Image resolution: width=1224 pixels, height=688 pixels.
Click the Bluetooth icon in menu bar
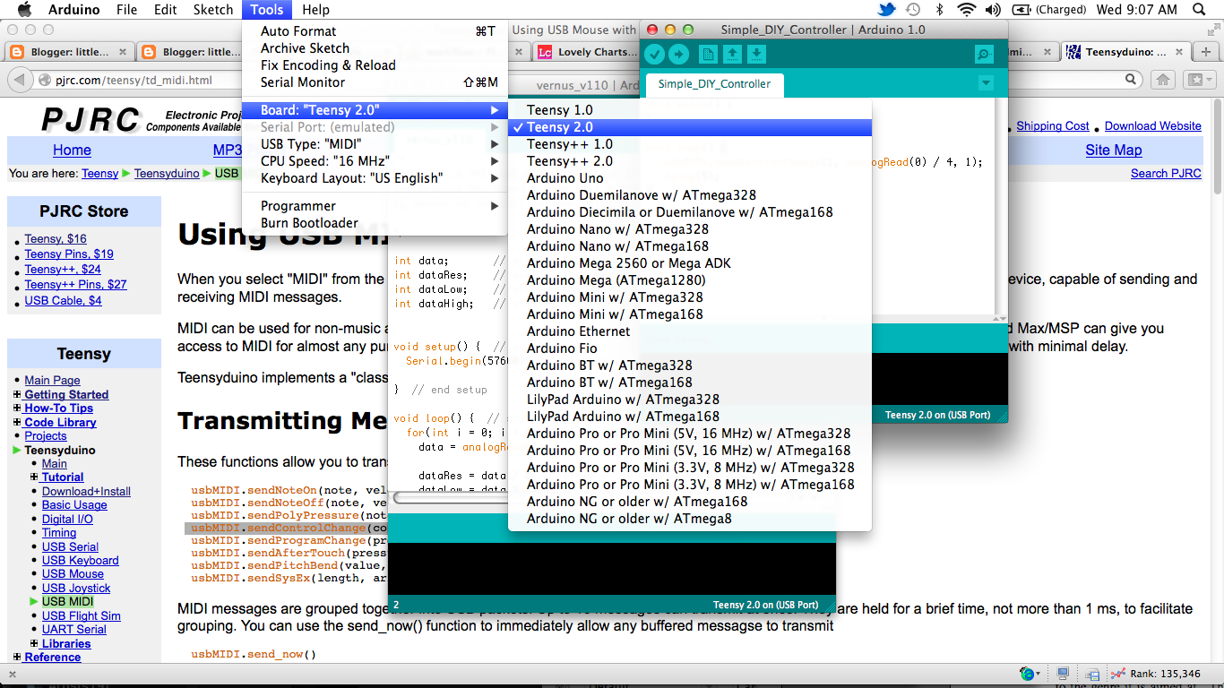click(940, 10)
